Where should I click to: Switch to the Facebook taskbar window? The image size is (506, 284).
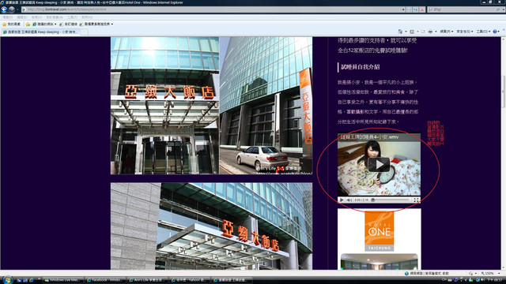(x=105, y=280)
